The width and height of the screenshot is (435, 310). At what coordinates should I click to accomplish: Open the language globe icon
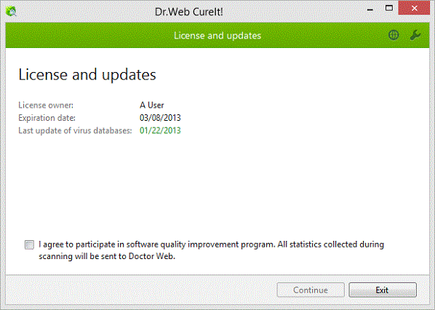[394, 35]
